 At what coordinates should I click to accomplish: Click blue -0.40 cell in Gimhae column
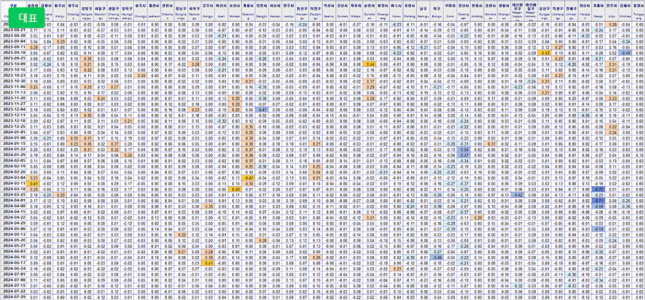point(624,53)
